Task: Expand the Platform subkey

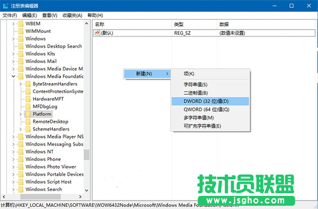Action: [21, 114]
